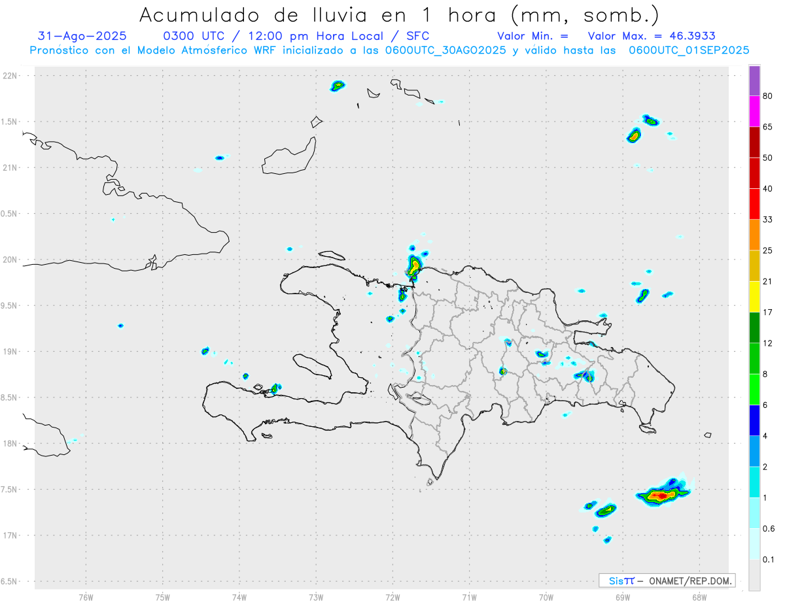Screen dimensions: 785x606
Task: Select the longitude label '75W'
Action: coord(163,597)
